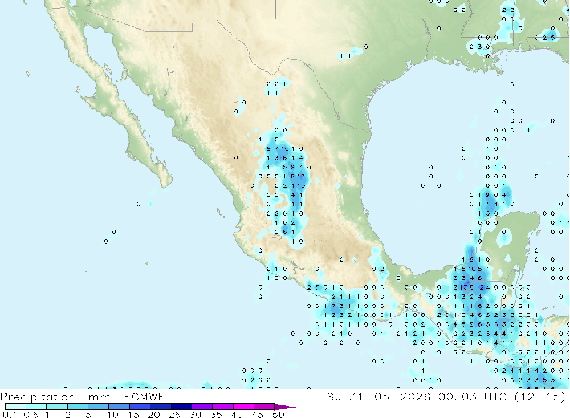Pick the dark blue swatch between 20 and 25
570x418 pixels.
(x=160, y=407)
